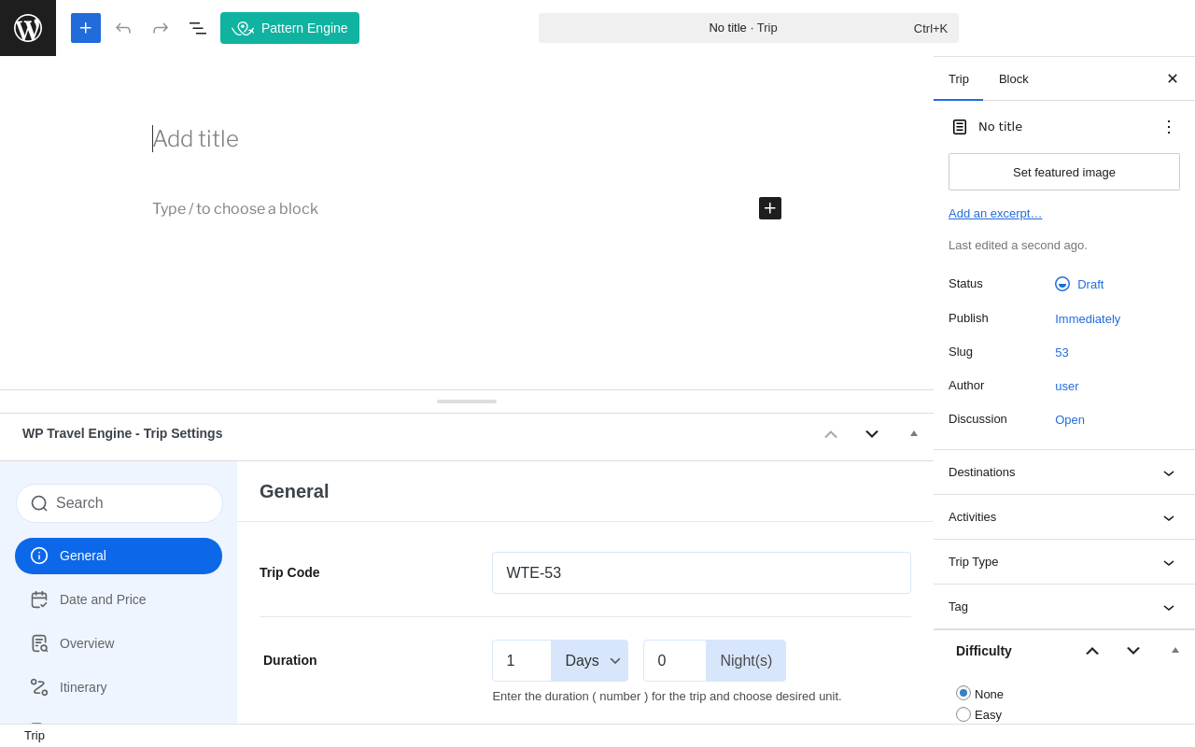This screenshot has width=1195, height=747.
Task: Open the Days duration unit dropdown
Action: coord(589,661)
